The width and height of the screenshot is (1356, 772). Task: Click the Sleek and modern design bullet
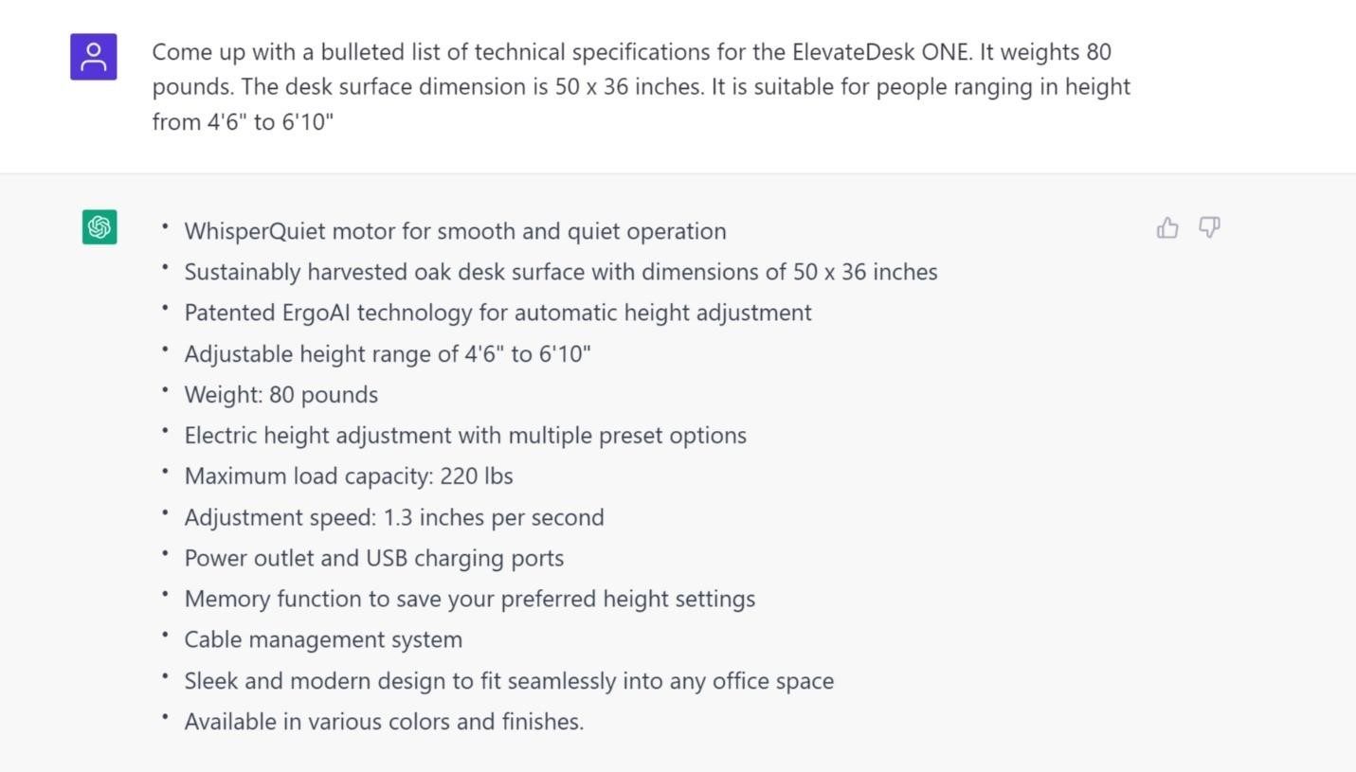[x=509, y=681]
